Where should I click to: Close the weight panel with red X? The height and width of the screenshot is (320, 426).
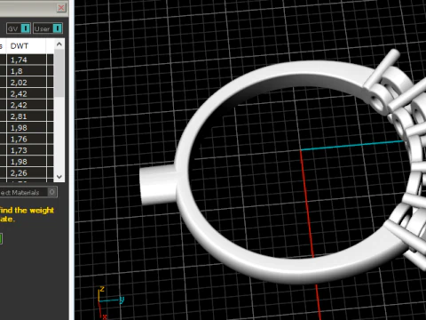(x=61, y=7)
